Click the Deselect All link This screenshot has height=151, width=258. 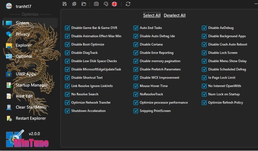click(175, 15)
